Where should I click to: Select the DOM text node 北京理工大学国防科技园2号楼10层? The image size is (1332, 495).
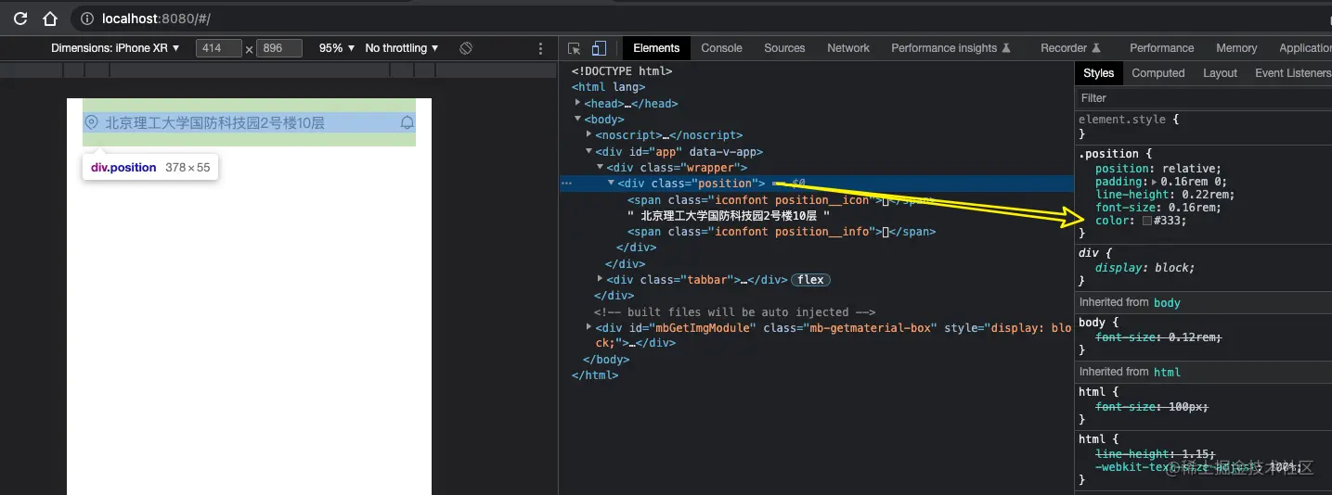(729, 215)
